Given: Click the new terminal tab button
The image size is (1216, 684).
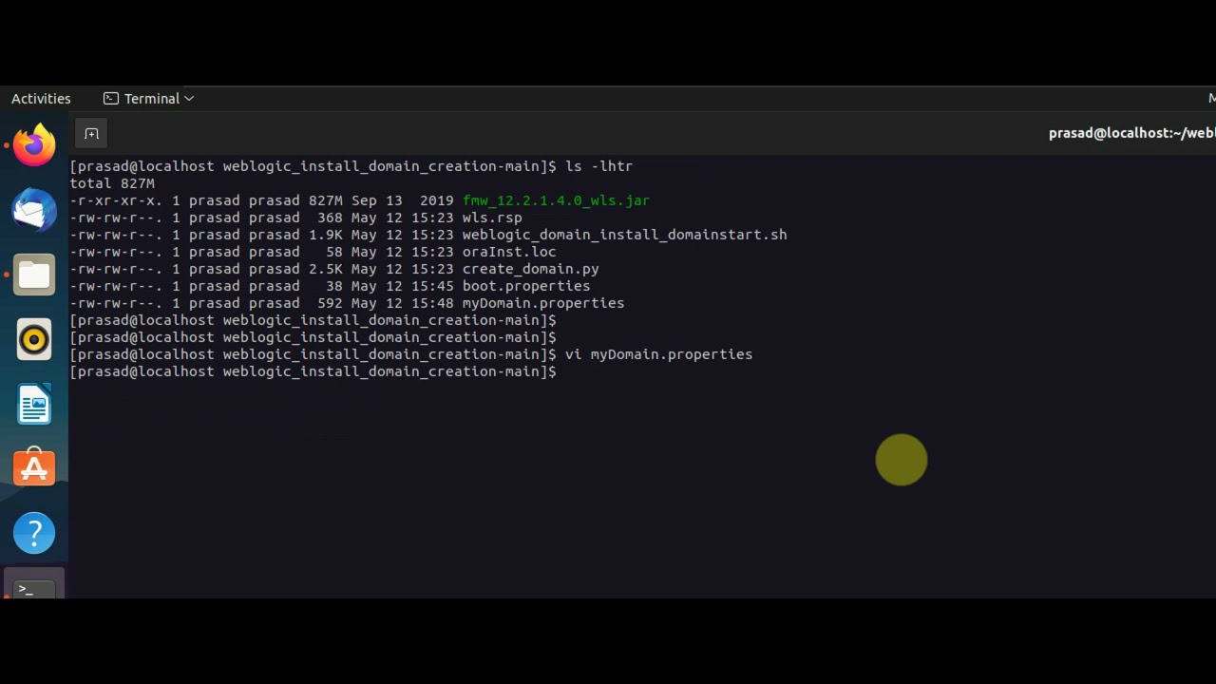Looking at the screenshot, I should pyautogui.click(x=91, y=134).
